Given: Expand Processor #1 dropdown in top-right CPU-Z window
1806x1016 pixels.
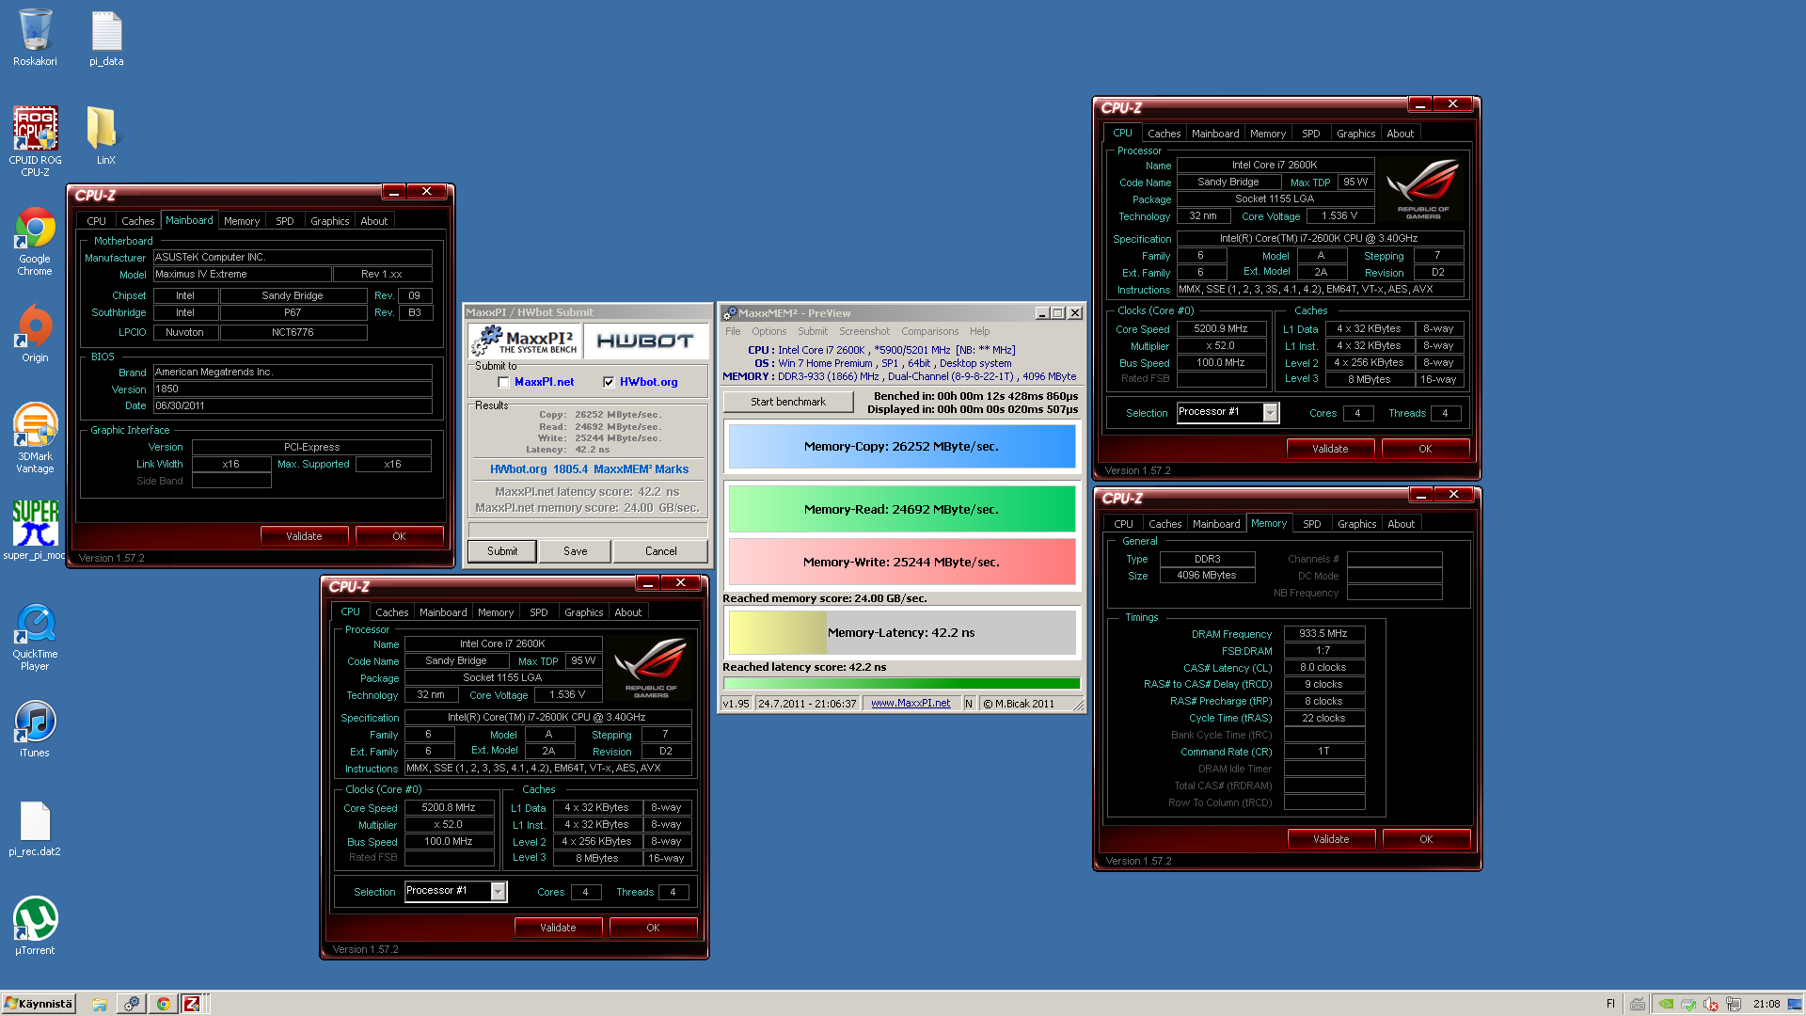Looking at the screenshot, I should tap(1271, 412).
